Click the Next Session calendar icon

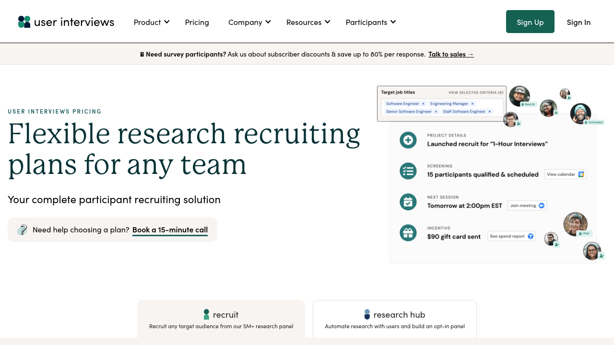click(x=408, y=202)
